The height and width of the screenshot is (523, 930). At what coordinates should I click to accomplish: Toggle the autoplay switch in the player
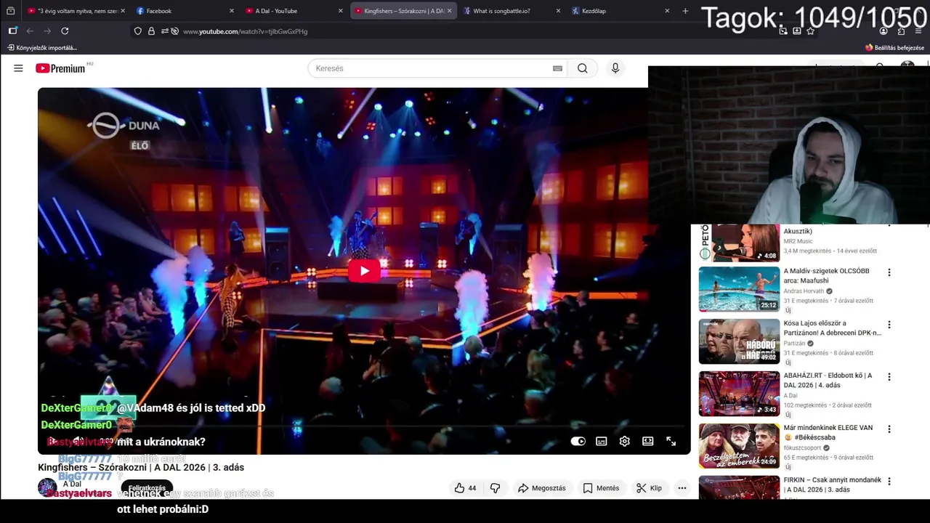pos(578,441)
